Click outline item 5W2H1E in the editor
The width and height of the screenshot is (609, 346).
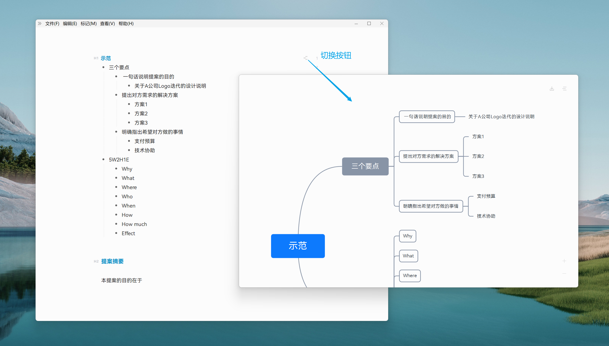tap(119, 160)
